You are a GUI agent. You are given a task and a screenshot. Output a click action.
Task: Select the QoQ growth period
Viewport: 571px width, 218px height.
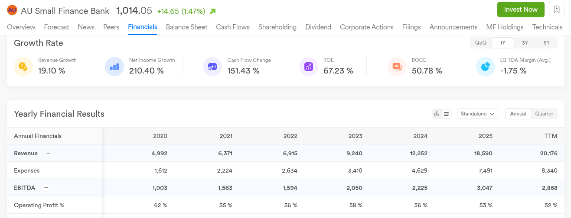[481, 43]
